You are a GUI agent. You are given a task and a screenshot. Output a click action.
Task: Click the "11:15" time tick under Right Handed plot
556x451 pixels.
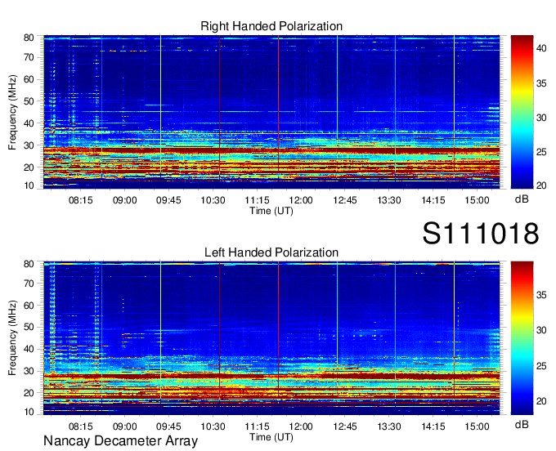point(257,200)
